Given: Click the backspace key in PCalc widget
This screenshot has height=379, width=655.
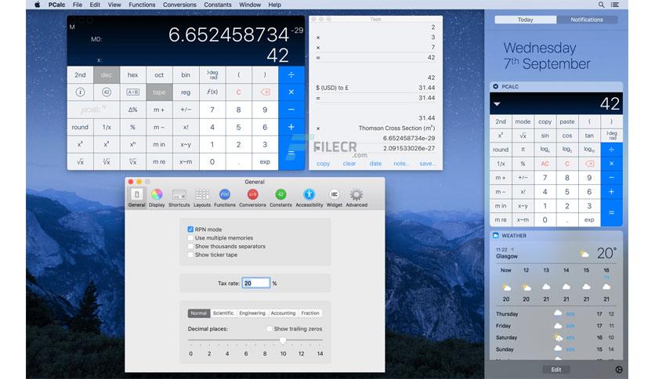Looking at the screenshot, I should (589, 164).
